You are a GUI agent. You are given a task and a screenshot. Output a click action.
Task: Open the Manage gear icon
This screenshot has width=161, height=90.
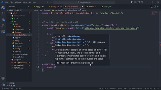(3, 84)
